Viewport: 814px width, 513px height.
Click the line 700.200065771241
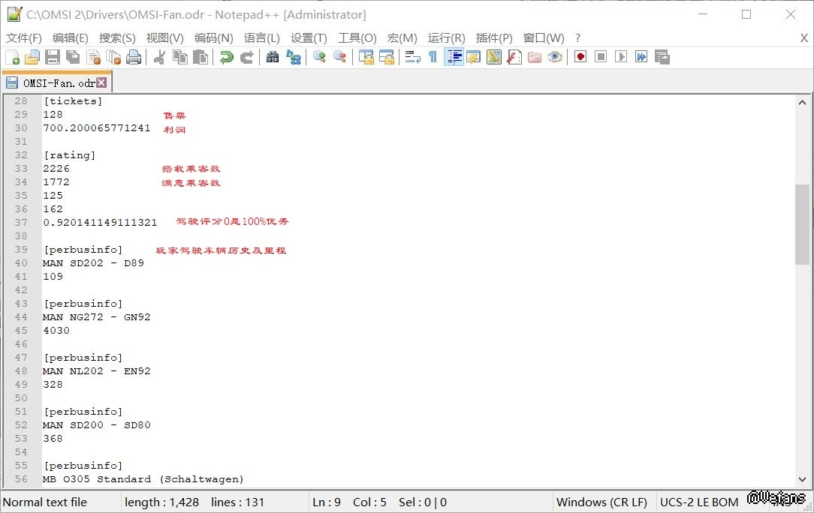[97, 128]
